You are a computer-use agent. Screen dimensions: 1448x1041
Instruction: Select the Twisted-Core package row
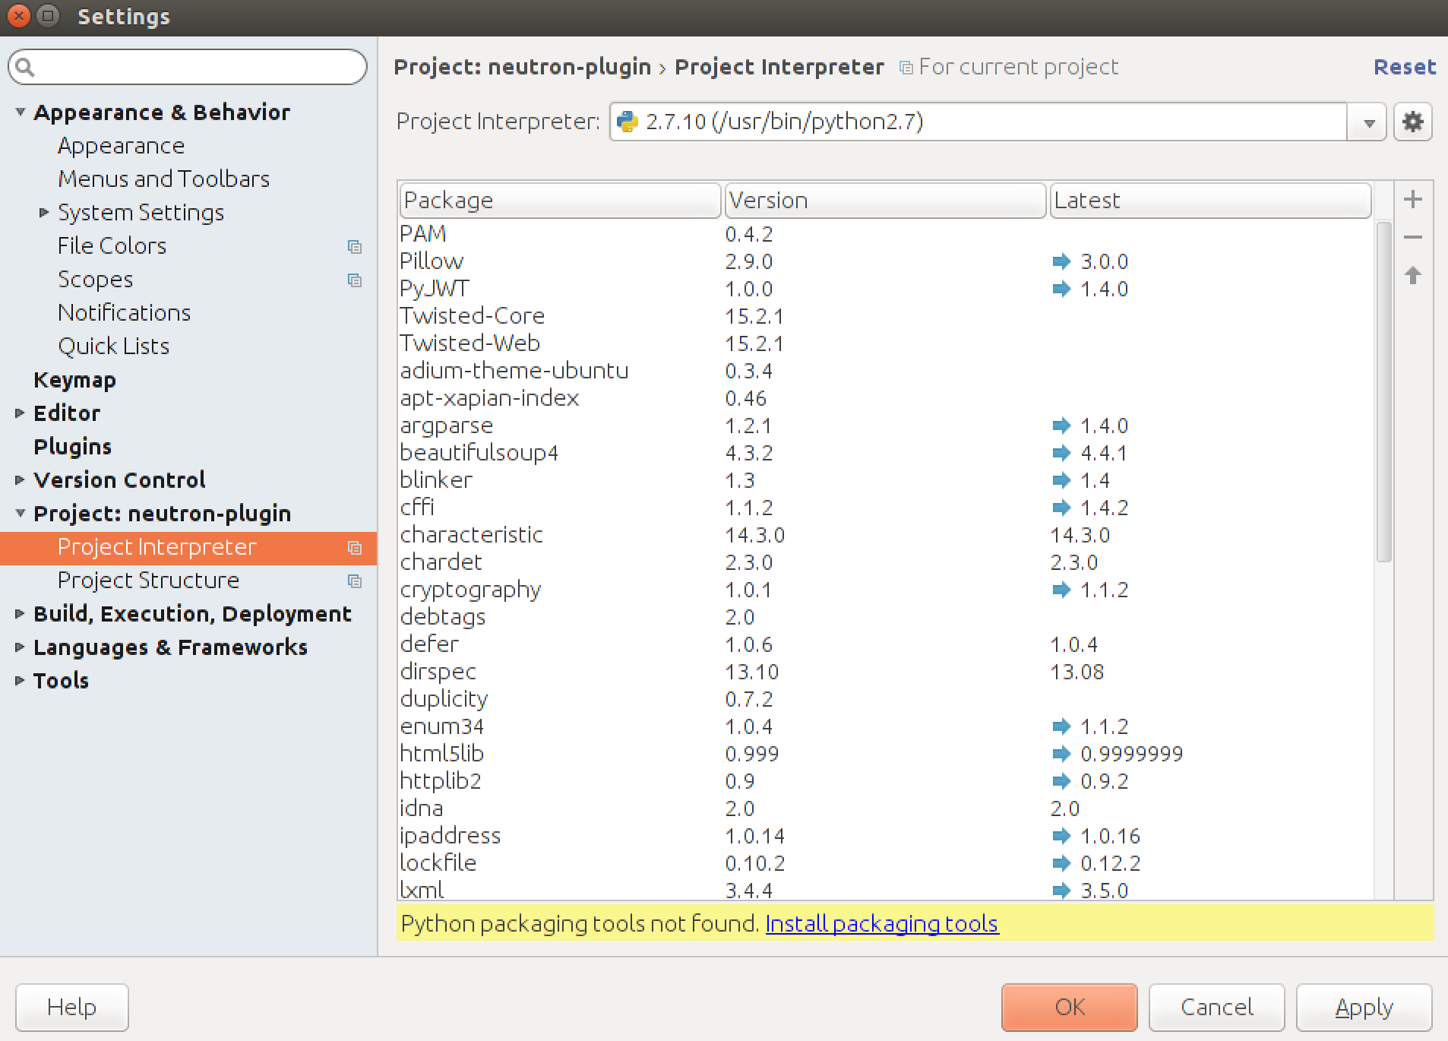[x=885, y=316]
